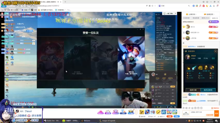Open a new browser tab with plus icon
Viewport: 220px width, 123px height.
(65, 2)
